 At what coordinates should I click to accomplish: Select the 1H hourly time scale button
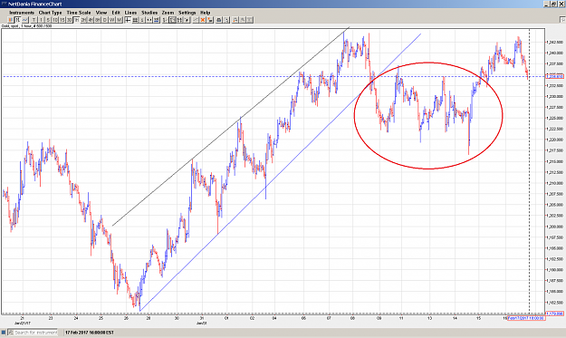tap(76, 20)
